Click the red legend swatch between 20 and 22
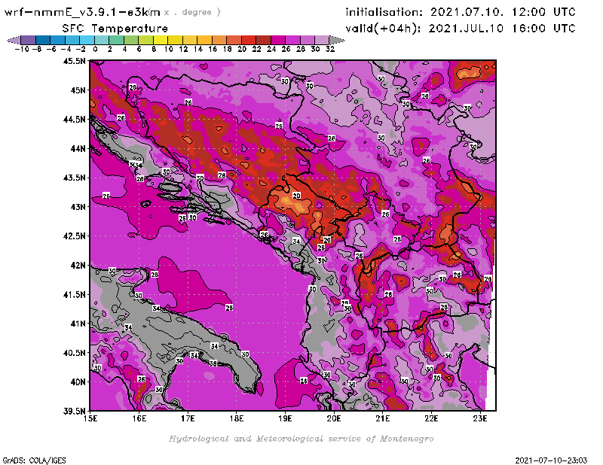 (x=249, y=40)
